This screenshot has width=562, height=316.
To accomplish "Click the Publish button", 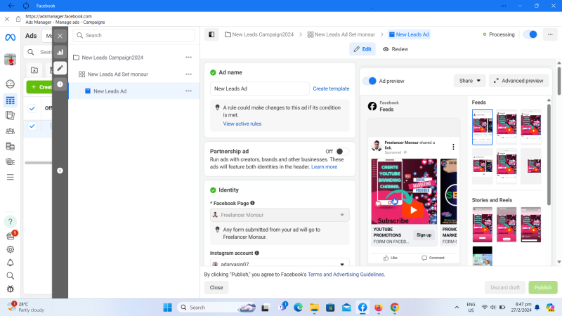I will coord(542,287).
